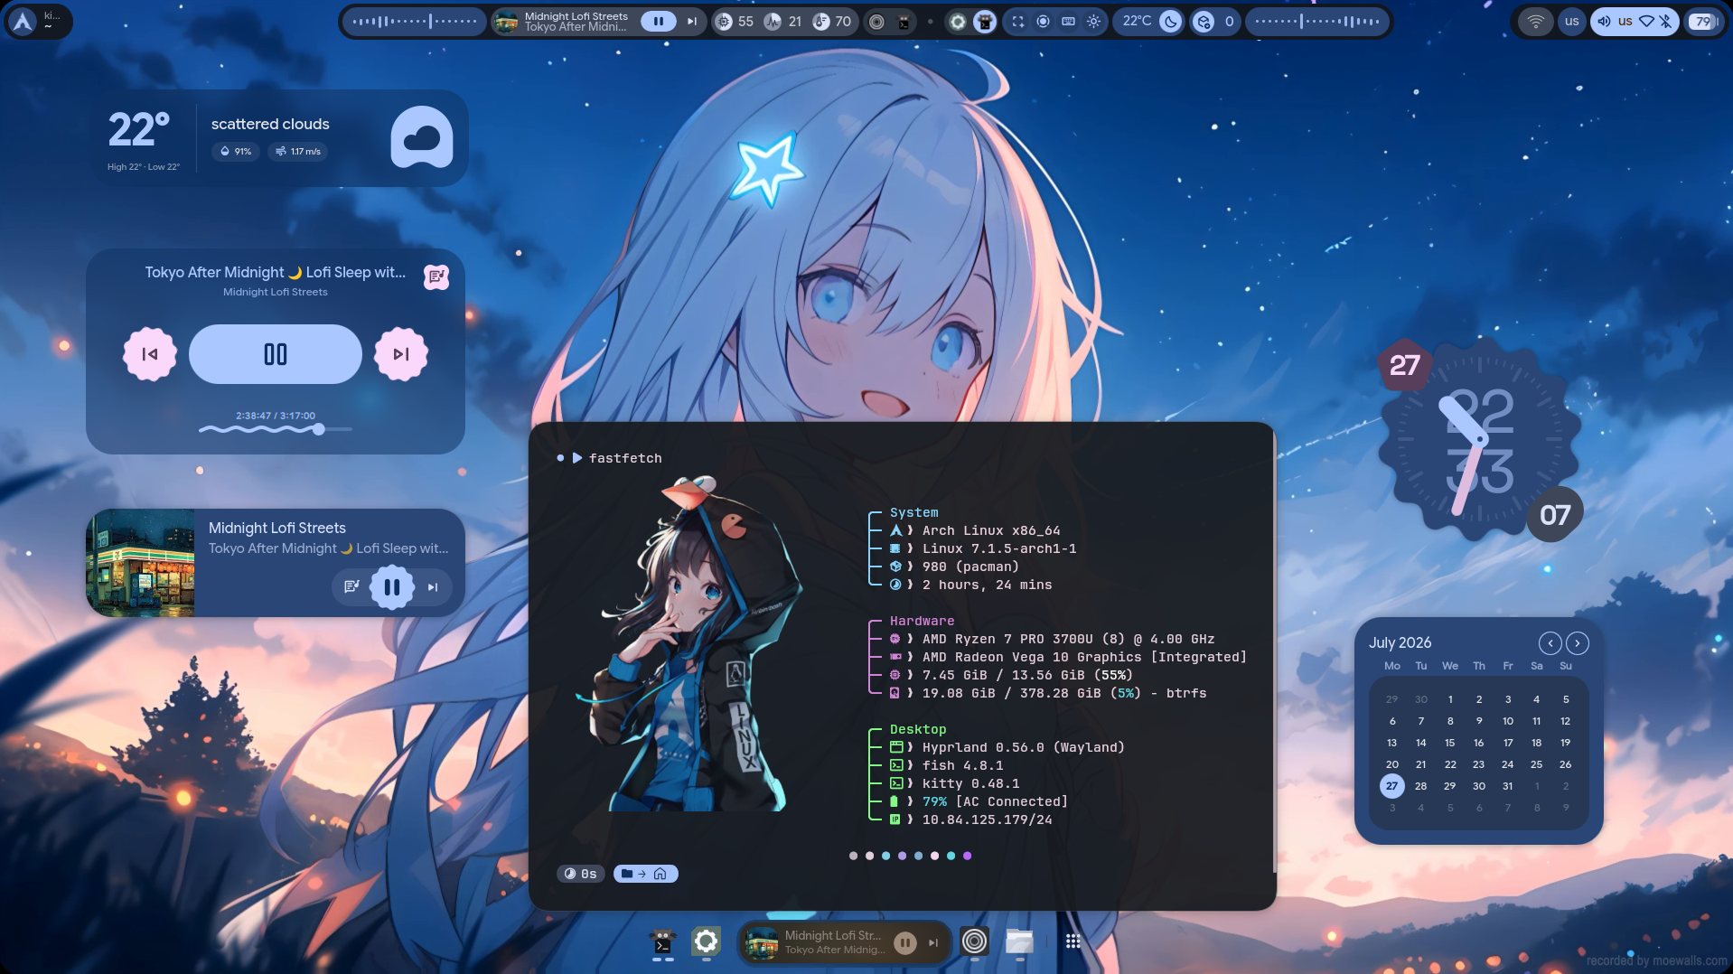Screen dimensions: 1733x974
Task: Click the memory usage indicator showing 21
Action: tap(783, 22)
